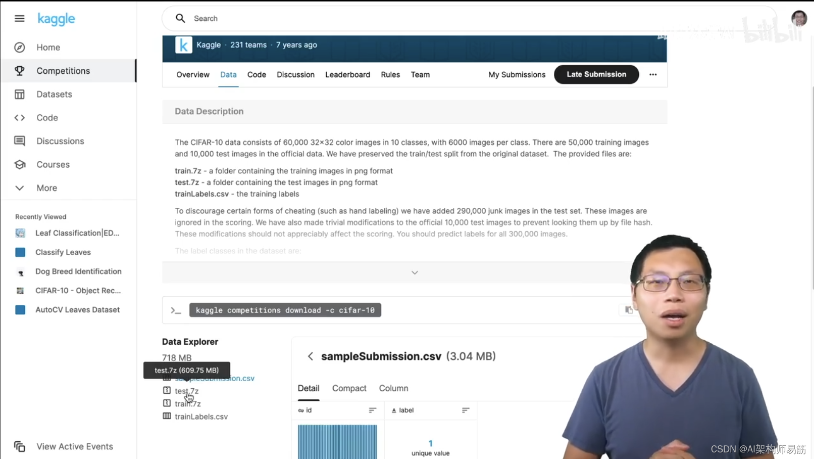Click the View Active Events icon

(20, 446)
